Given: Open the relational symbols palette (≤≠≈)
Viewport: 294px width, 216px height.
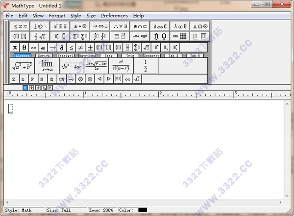Looking at the screenshot, I should click(x=20, y=27).
